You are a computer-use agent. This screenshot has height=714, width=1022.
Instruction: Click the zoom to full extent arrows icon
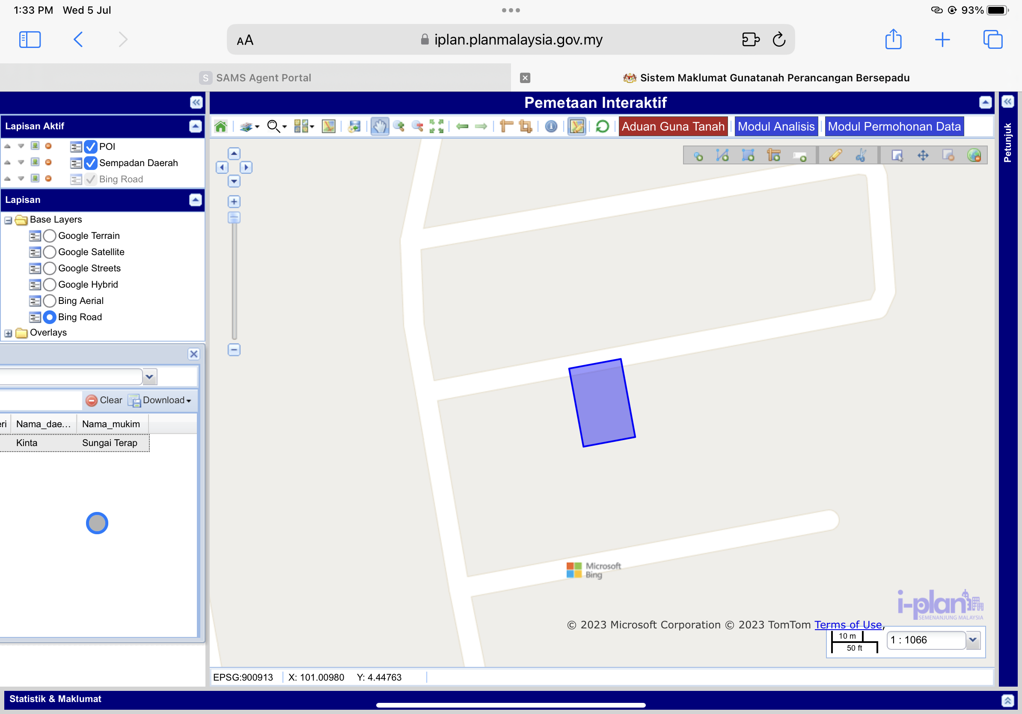tap(436, 126)
